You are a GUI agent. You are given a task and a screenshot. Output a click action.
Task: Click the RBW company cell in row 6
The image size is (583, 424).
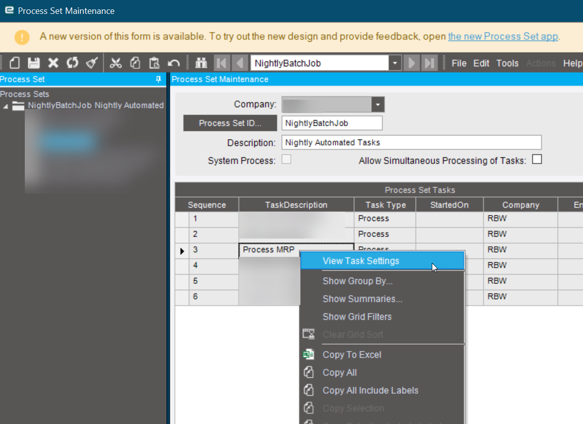[x=521, y=297]
